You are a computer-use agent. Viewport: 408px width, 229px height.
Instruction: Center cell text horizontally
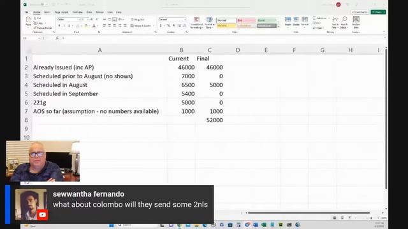coord(110,25)
